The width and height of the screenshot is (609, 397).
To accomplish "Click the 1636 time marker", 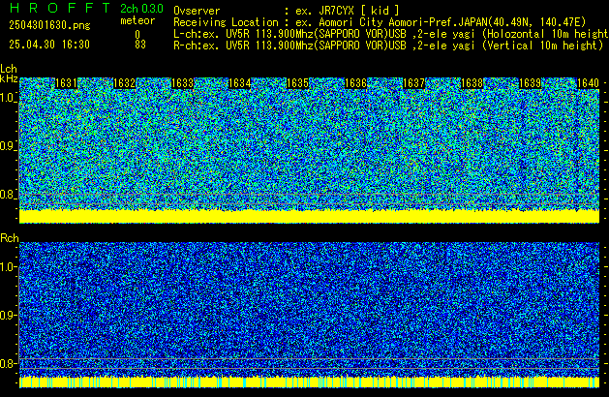I will coord(355,83).
